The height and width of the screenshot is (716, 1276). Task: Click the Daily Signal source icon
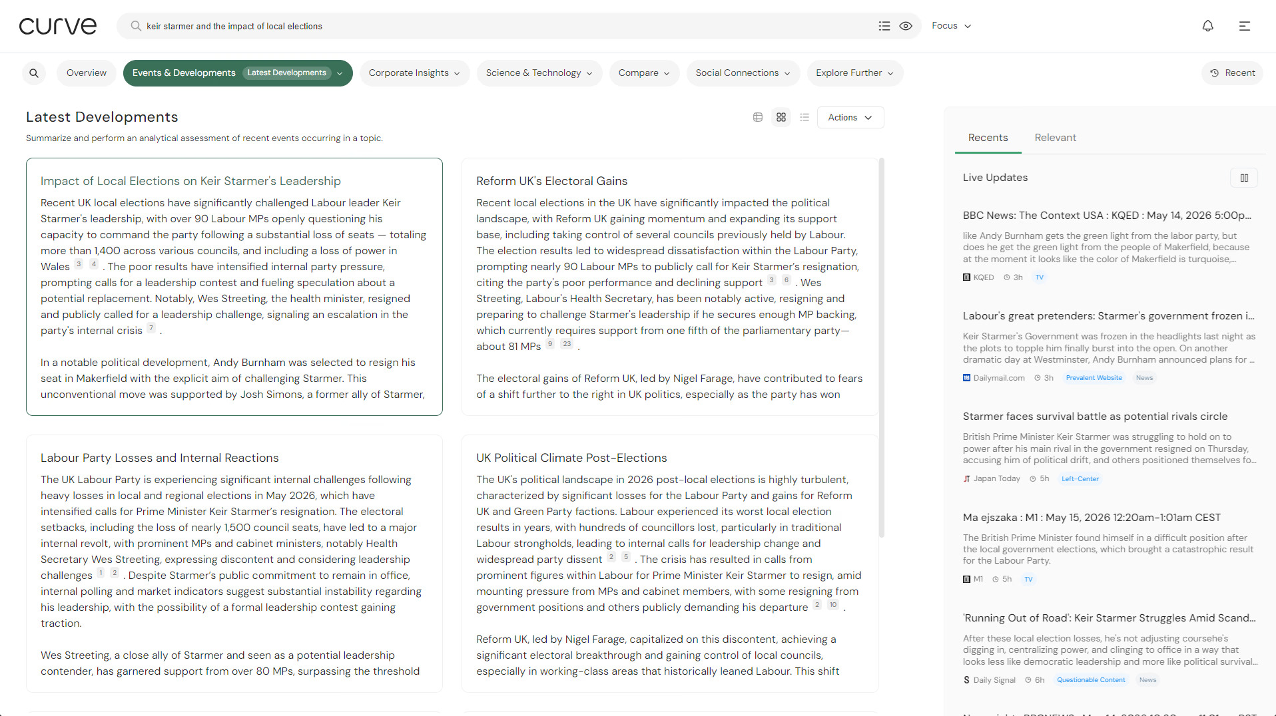pos(967,680)
